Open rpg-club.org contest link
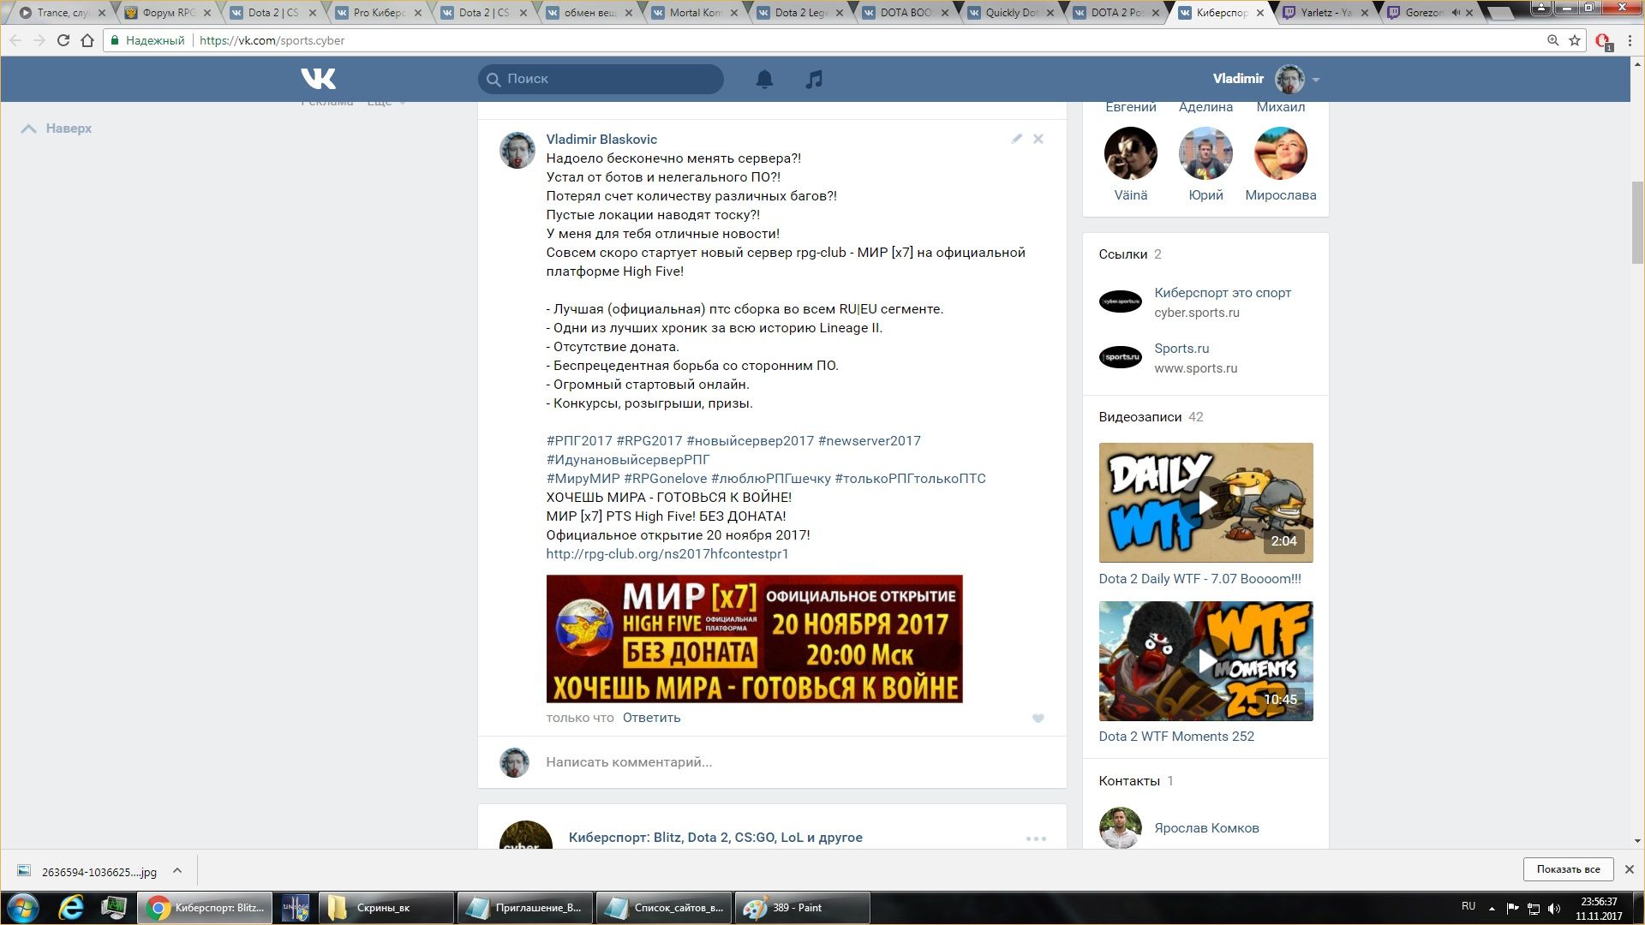The height and width of the screenshot is (925, 1645). 667,554
